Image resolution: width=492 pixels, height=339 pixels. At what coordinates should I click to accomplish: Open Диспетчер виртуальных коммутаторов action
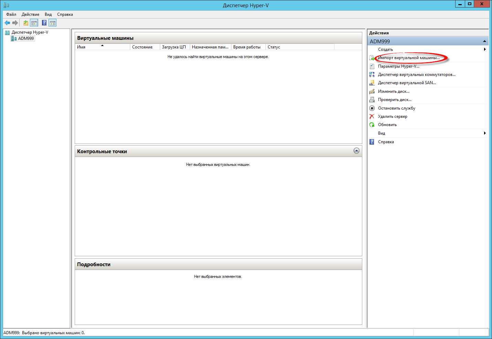click(x=417, y=75)
